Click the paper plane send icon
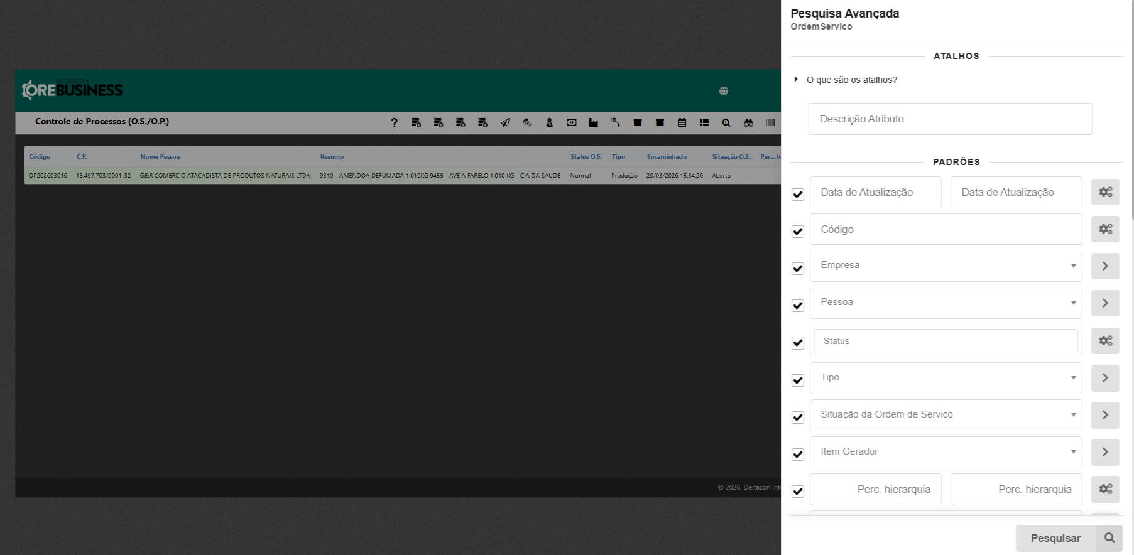1134x555 pixels. 505,122
